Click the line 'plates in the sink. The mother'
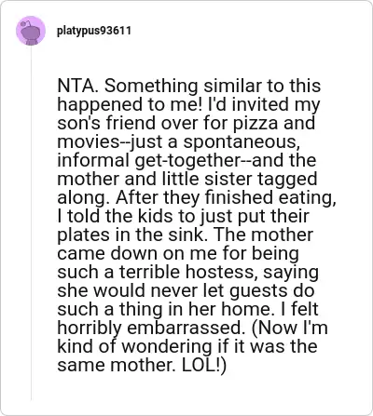 [185, 235]
